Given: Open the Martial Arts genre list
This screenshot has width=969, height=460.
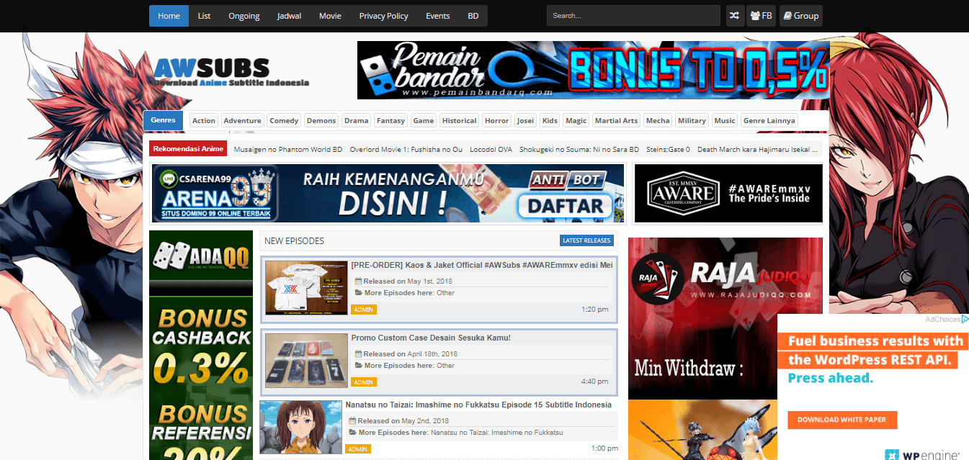Looking at the screenshot, I should [616, 120].
